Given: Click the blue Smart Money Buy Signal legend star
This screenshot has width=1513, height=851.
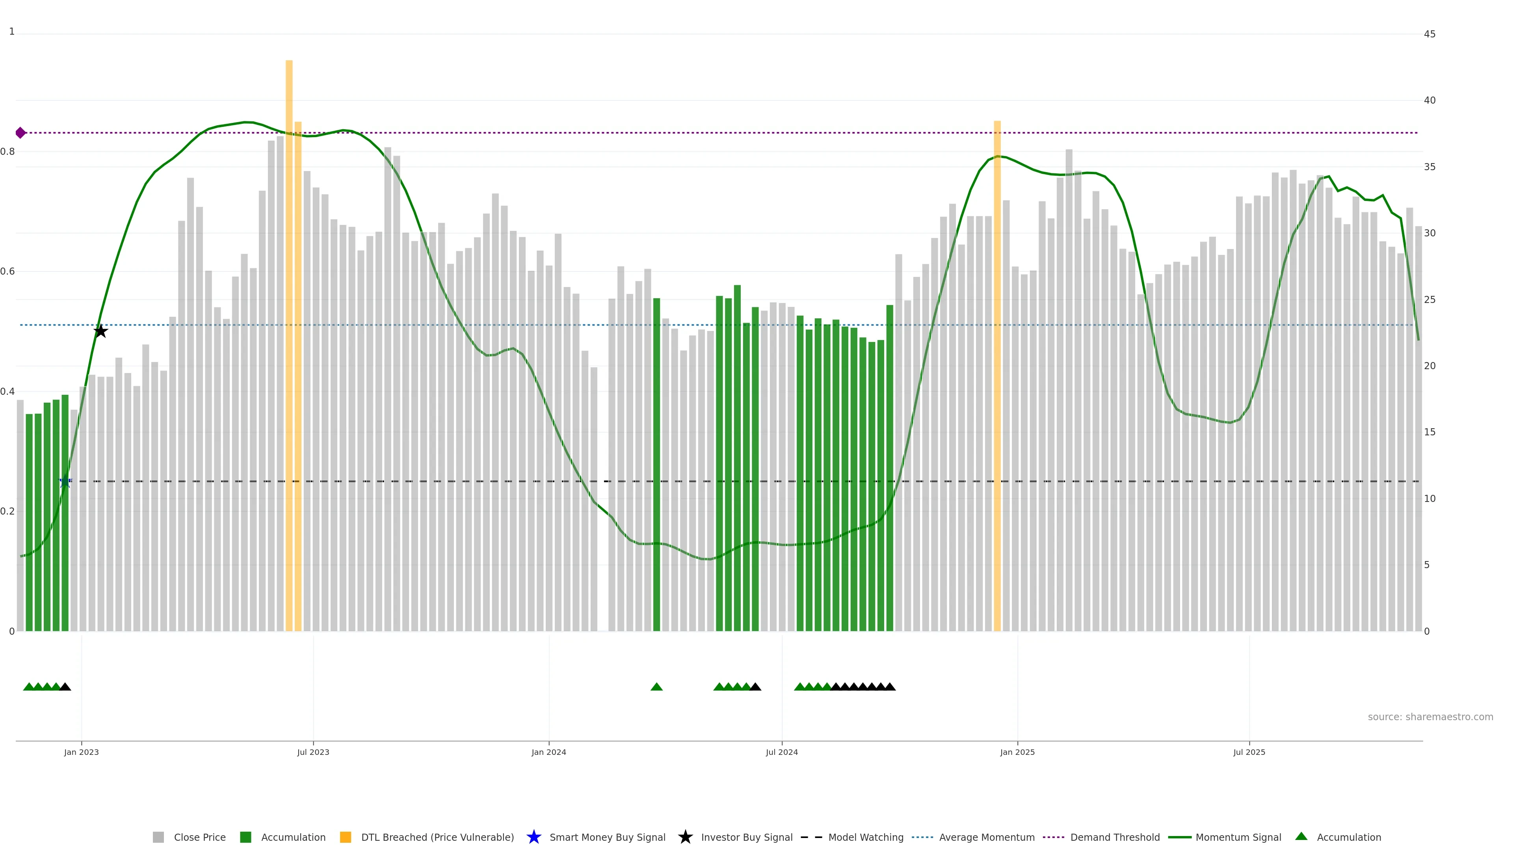Looking at the screenshot, I should (x=533, y=837).
